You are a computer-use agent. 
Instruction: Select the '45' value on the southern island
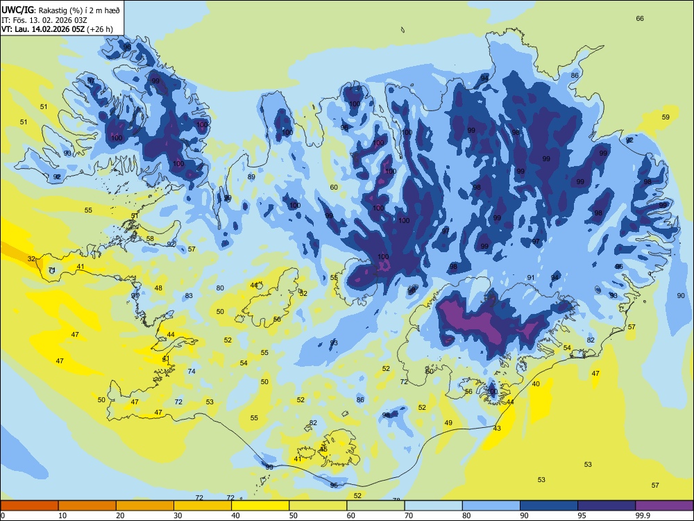point(323,449)
